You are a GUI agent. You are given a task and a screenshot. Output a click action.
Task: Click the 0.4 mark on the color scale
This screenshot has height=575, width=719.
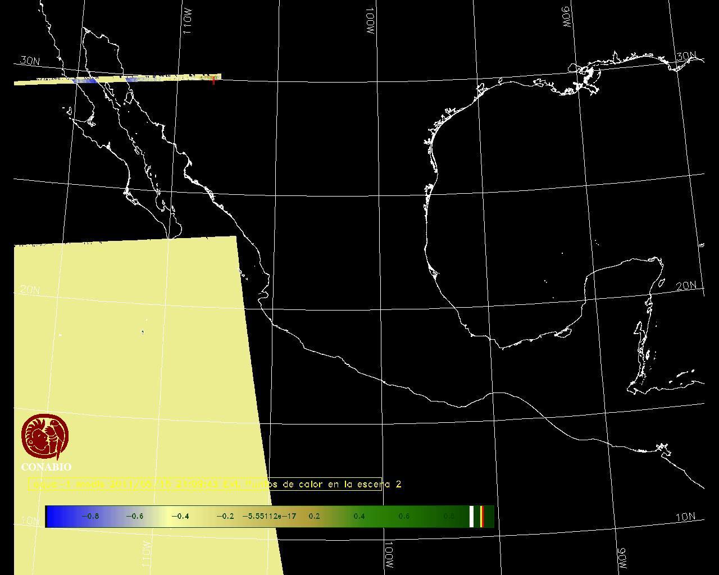click(359, 516)
